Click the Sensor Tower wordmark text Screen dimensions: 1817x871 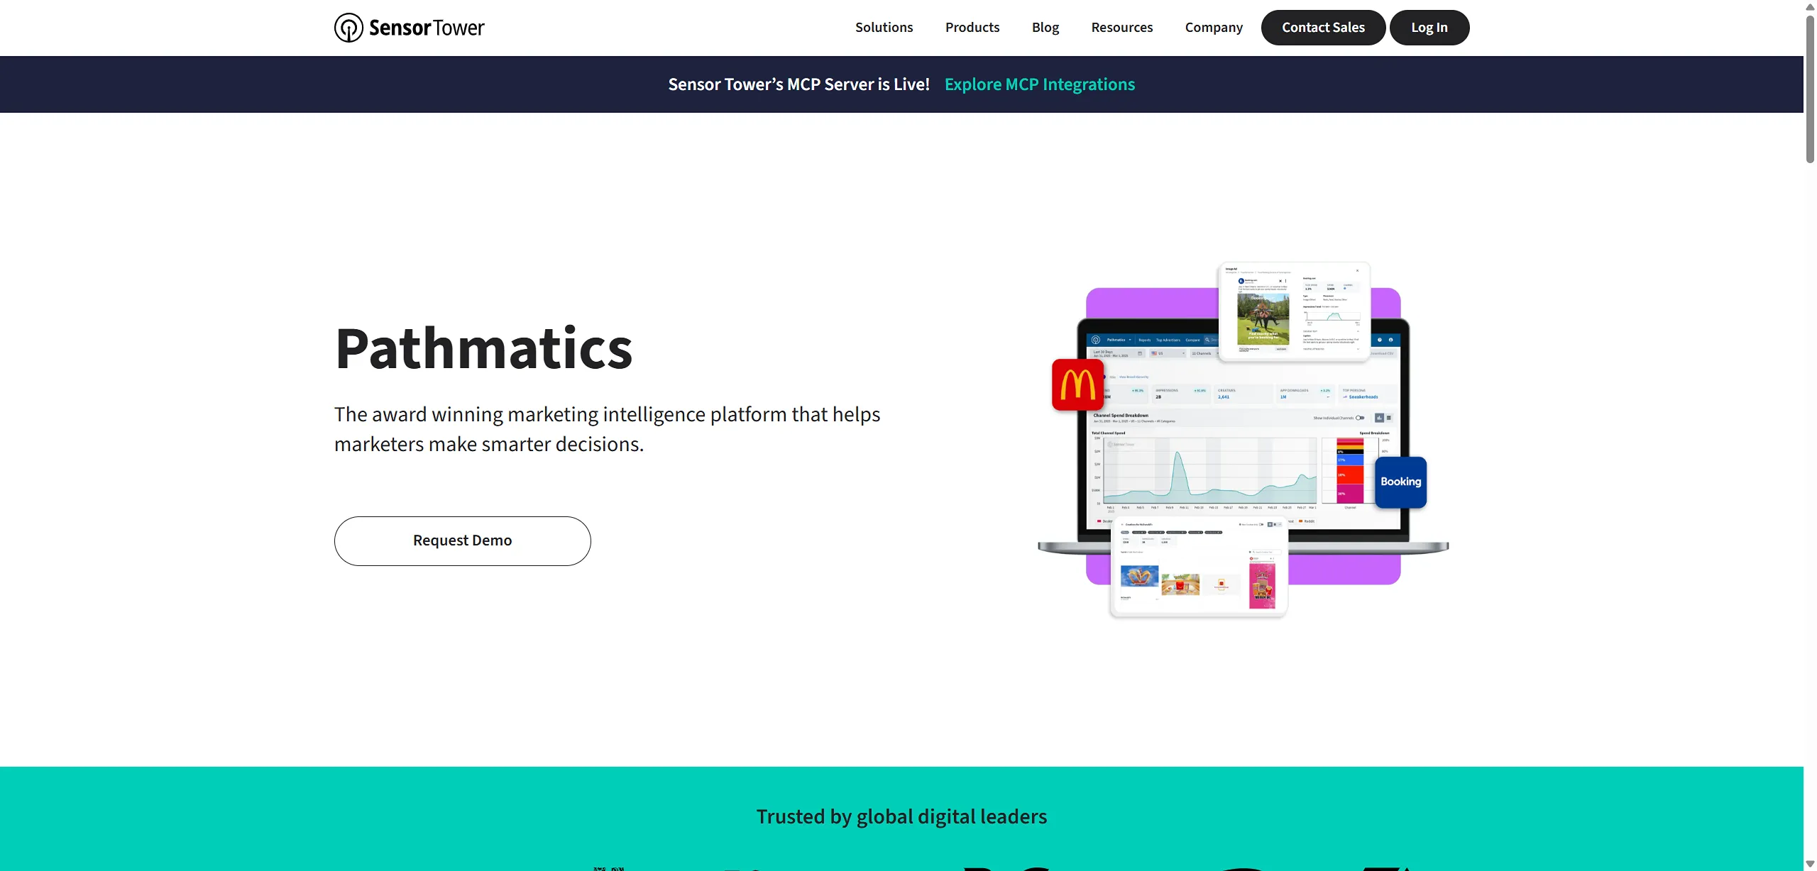427,28
